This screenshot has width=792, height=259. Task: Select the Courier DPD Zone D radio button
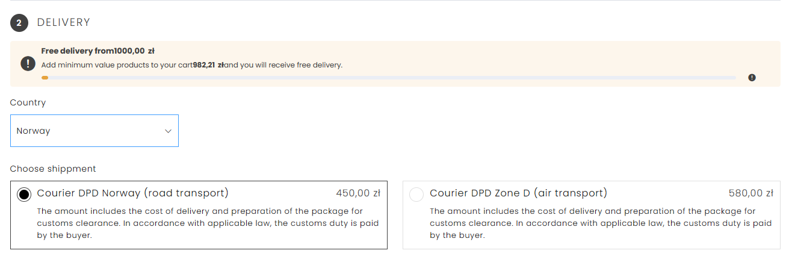point(416,195)
